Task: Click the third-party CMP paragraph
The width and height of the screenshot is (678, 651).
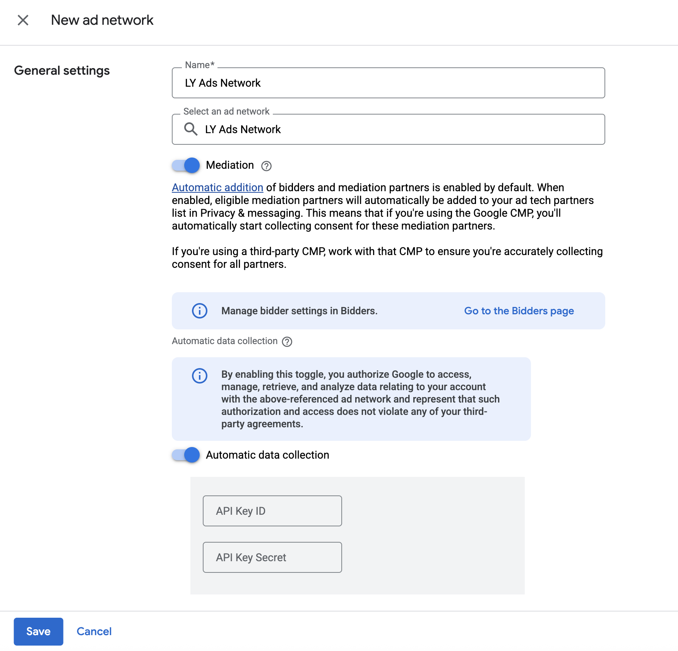Action: [x=387, y=258]
